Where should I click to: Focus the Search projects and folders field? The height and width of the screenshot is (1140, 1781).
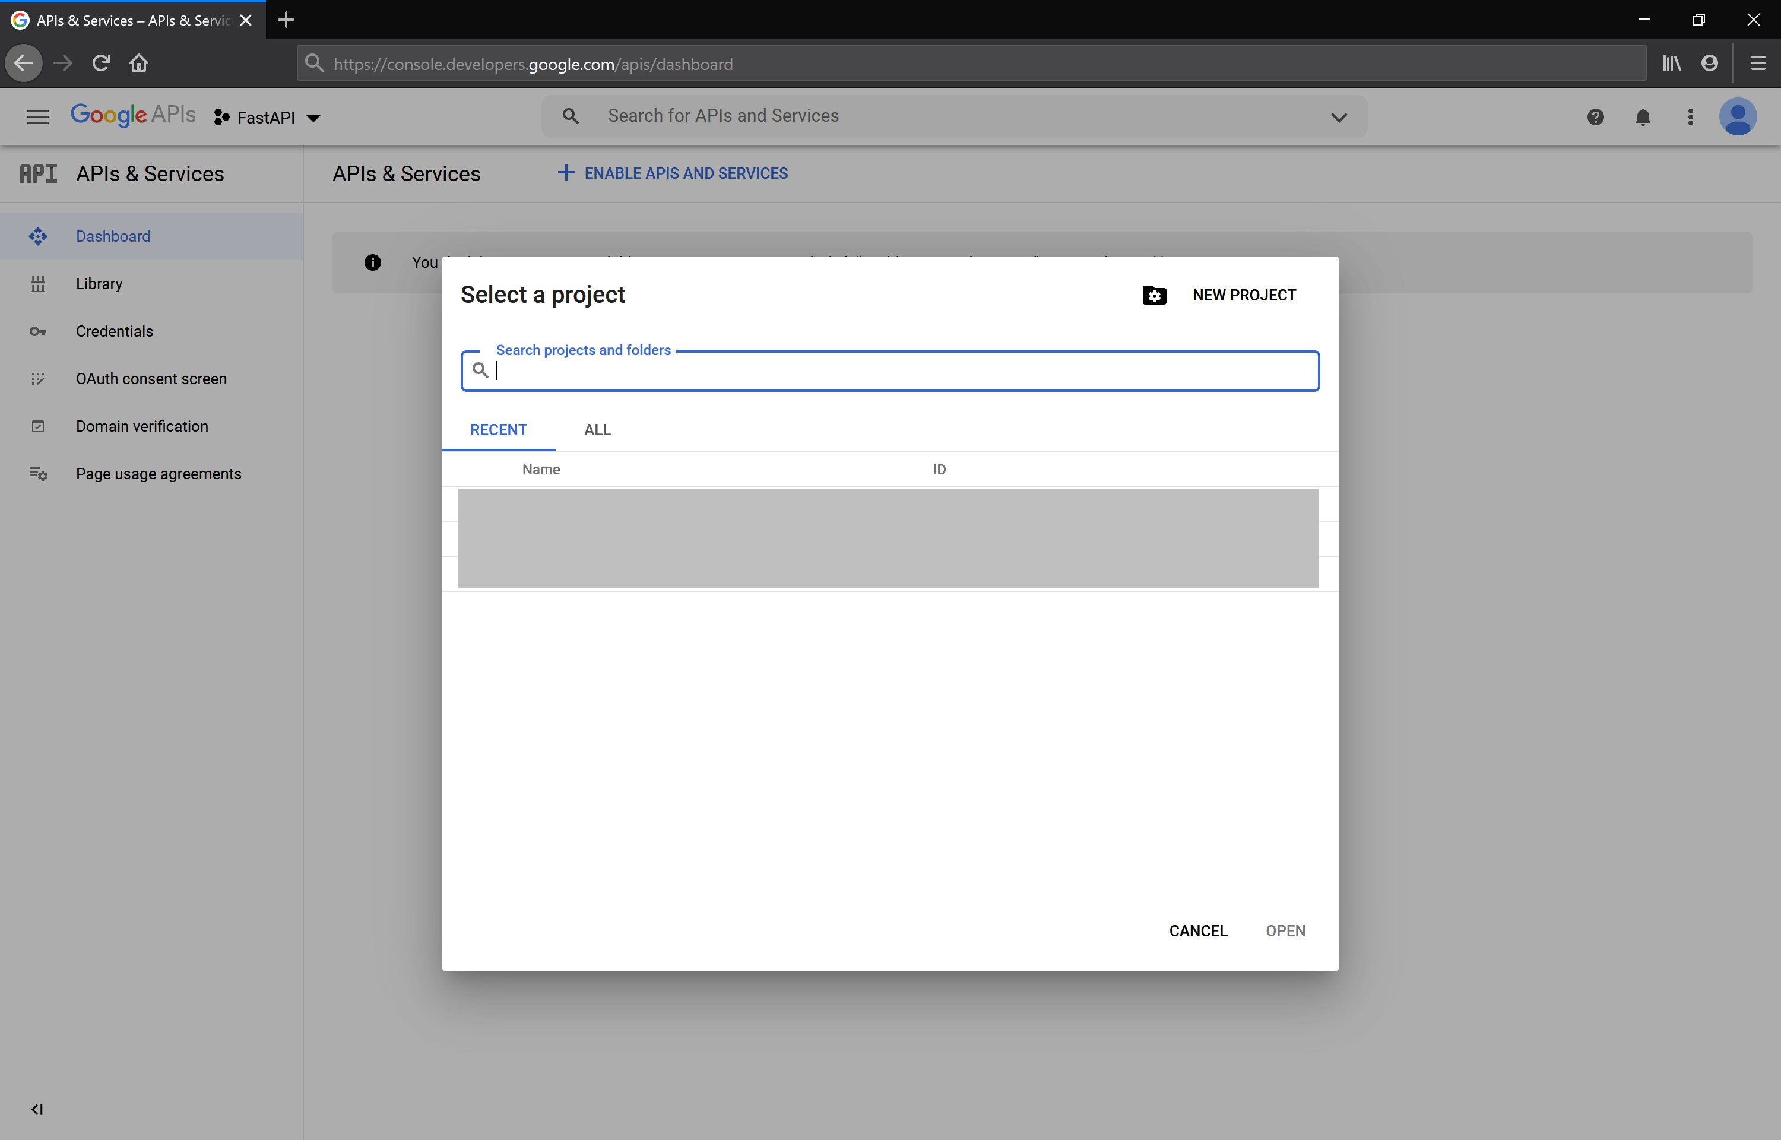903,371
